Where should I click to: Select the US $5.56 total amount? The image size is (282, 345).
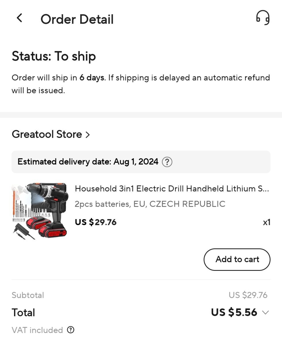[234, 313]
